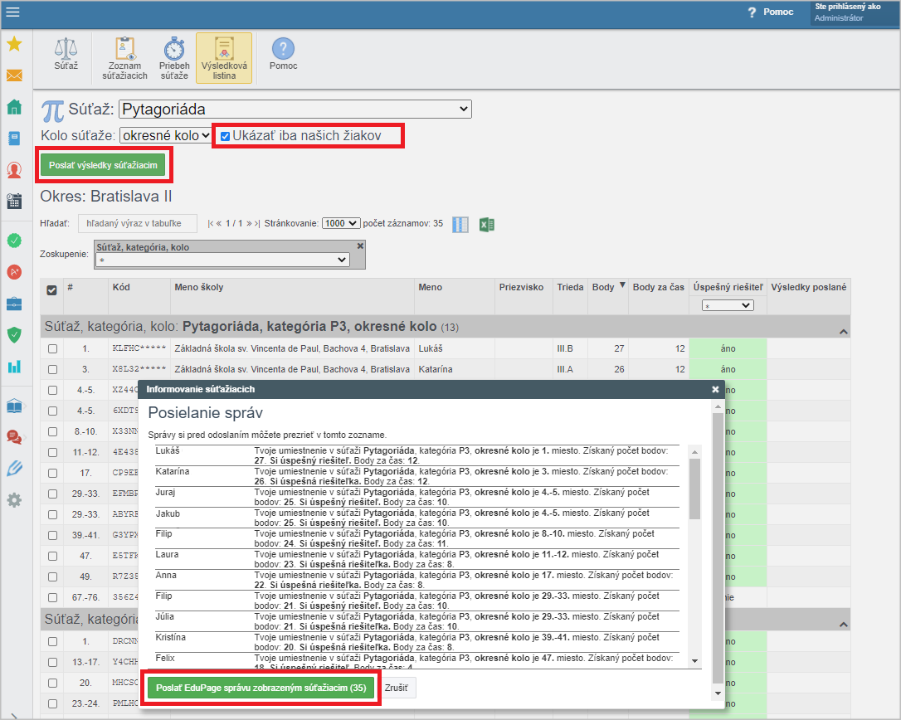The width and height of the screenshot is (901, 720).
Task: Open the gear settings sidebar icon
Action: pos(14,500)
